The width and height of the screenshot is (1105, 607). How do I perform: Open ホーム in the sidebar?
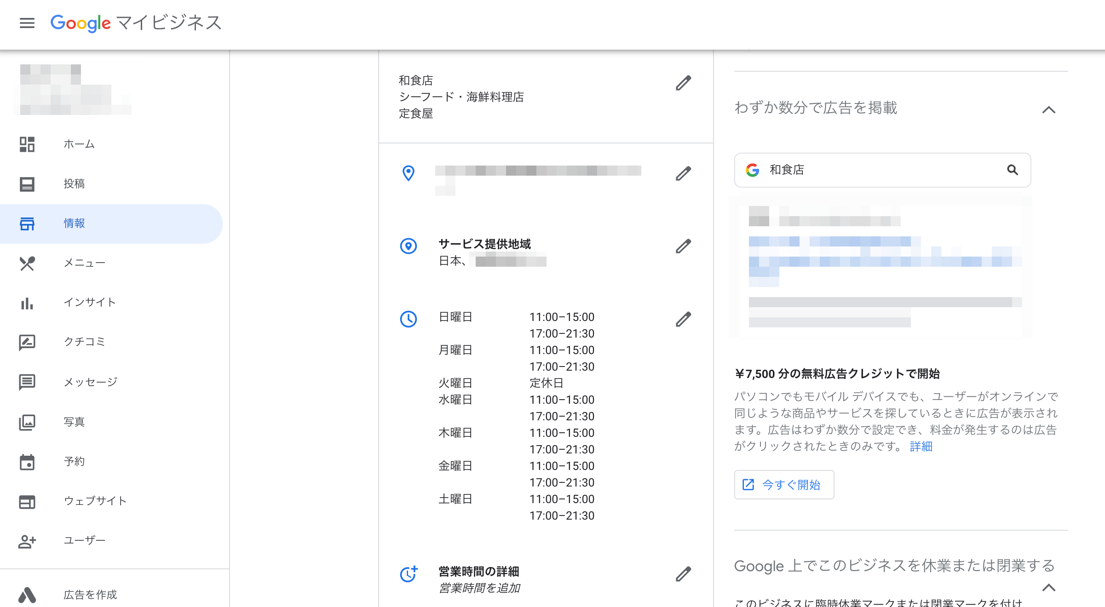111,144
